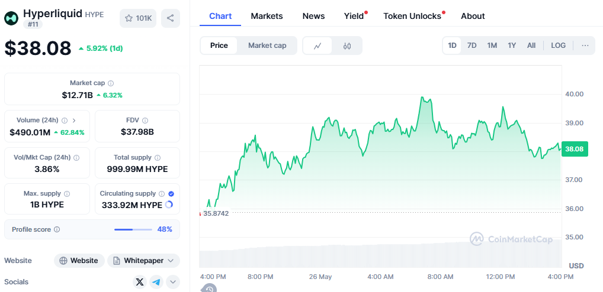Expand Volume (24h) details arrow

[x=74, y=121]
